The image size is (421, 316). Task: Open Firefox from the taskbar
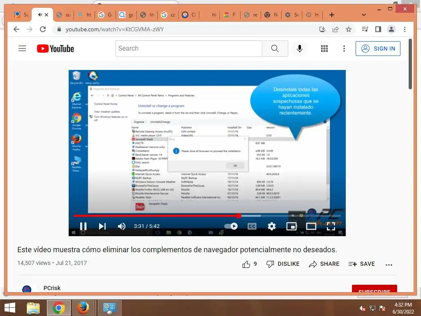point(83,308)
